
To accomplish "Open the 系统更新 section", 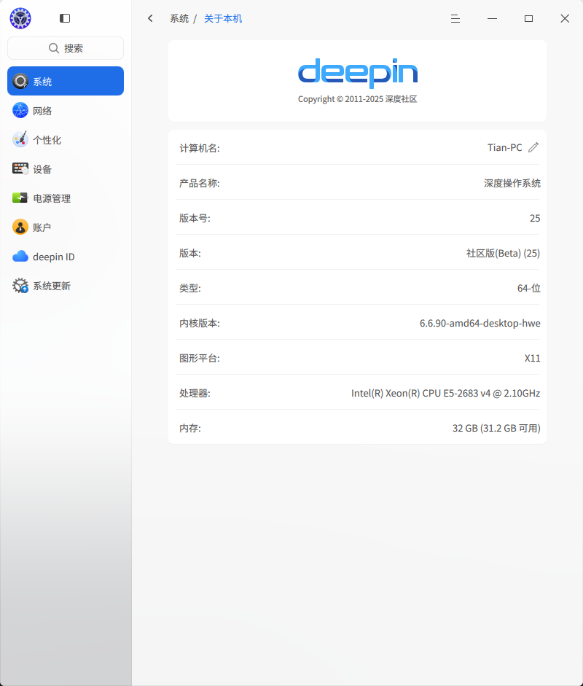I will click(66, 286).
